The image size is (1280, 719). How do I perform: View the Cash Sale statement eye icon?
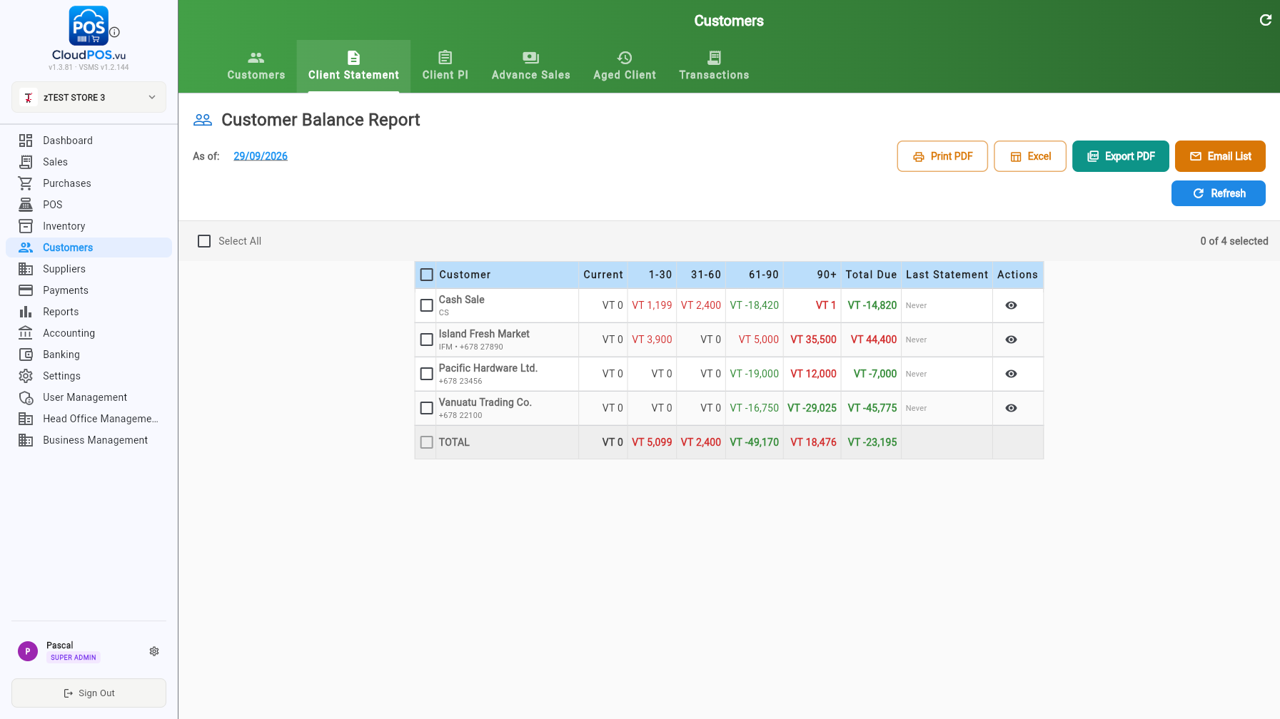(1011, 305)
